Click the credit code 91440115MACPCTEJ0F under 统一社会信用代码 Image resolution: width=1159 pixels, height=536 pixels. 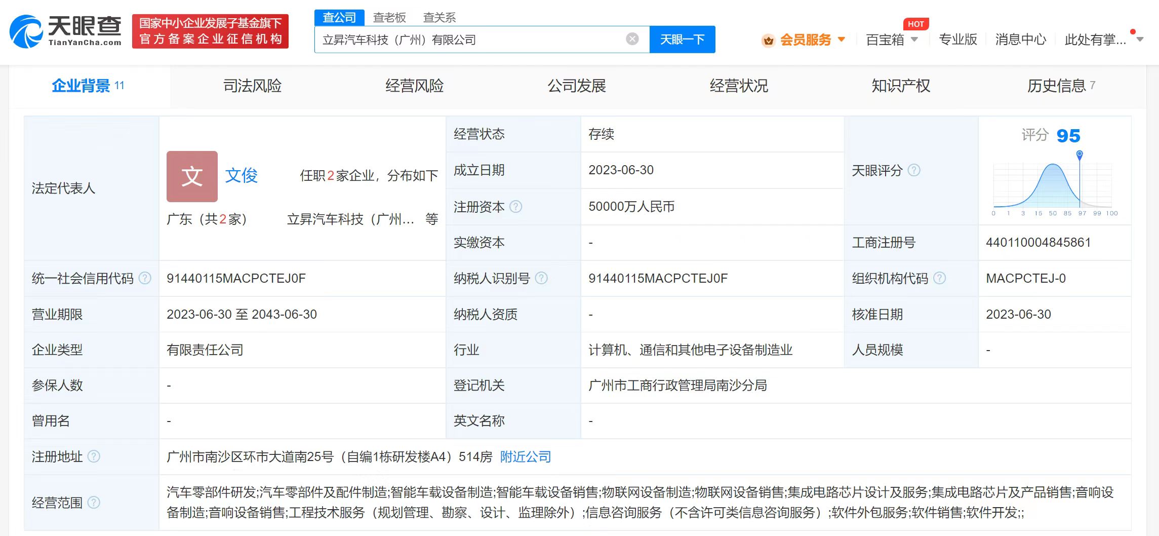236,278
